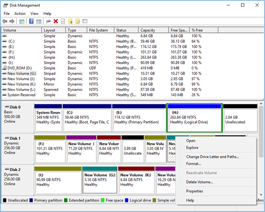Select New Volume (G:) in volume list
The width and height of the screenshot is (265, 212).
tap(22, 74)
